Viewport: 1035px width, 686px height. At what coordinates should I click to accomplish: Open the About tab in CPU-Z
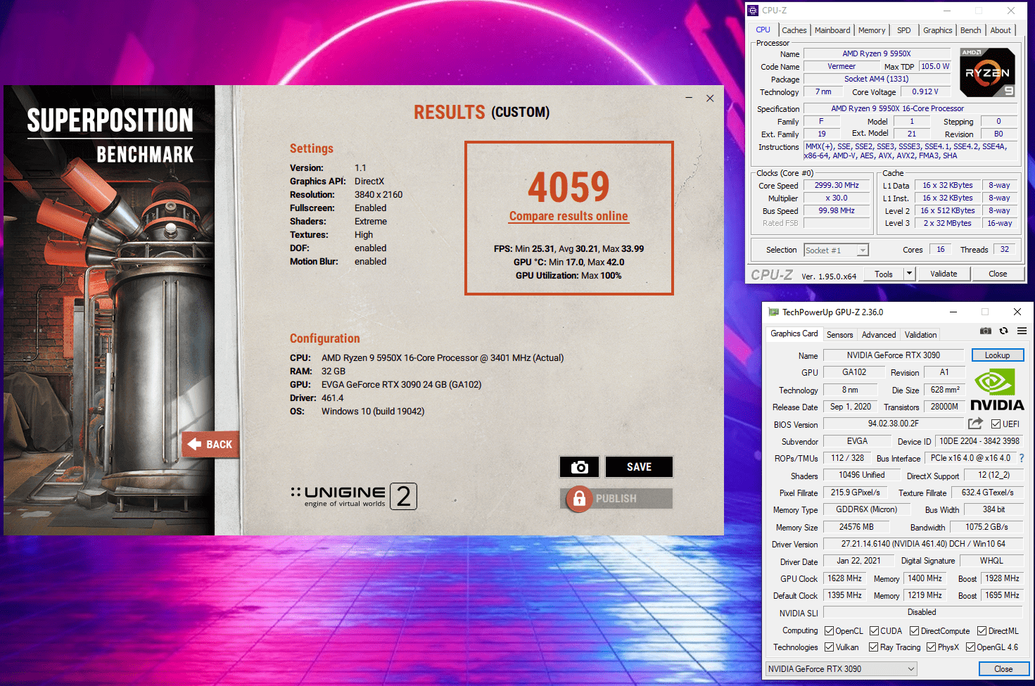[x=1001, y=30]
